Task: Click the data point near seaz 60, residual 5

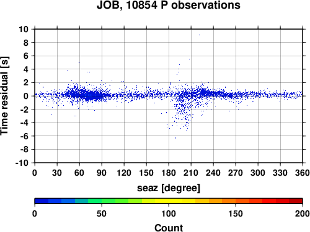Action: tap(79, 62)
